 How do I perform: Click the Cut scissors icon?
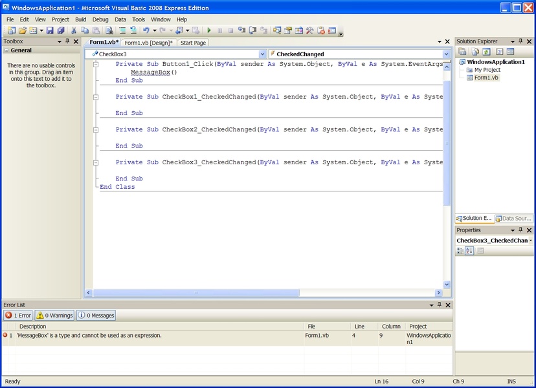74,30
